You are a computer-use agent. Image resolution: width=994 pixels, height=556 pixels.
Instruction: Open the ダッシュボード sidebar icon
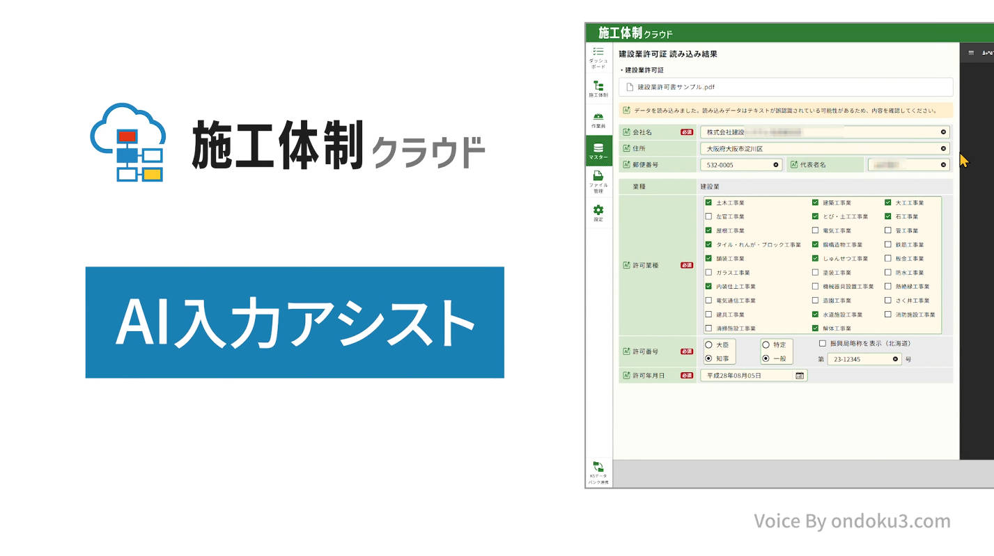click(598, 58)
